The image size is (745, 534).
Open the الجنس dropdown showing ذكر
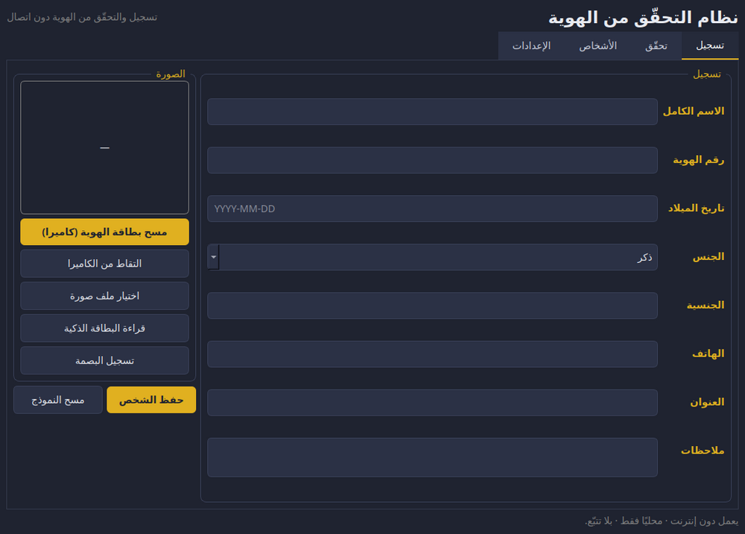pos(432,257)
